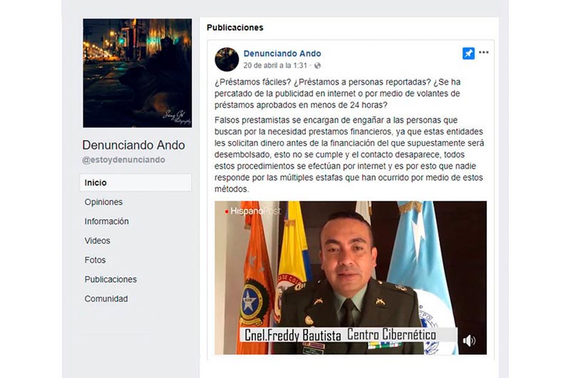The height and width of the screenshot is (378, 570).
Task: Open the Información section
Action: pyautogui.click(x=106, y=221)
